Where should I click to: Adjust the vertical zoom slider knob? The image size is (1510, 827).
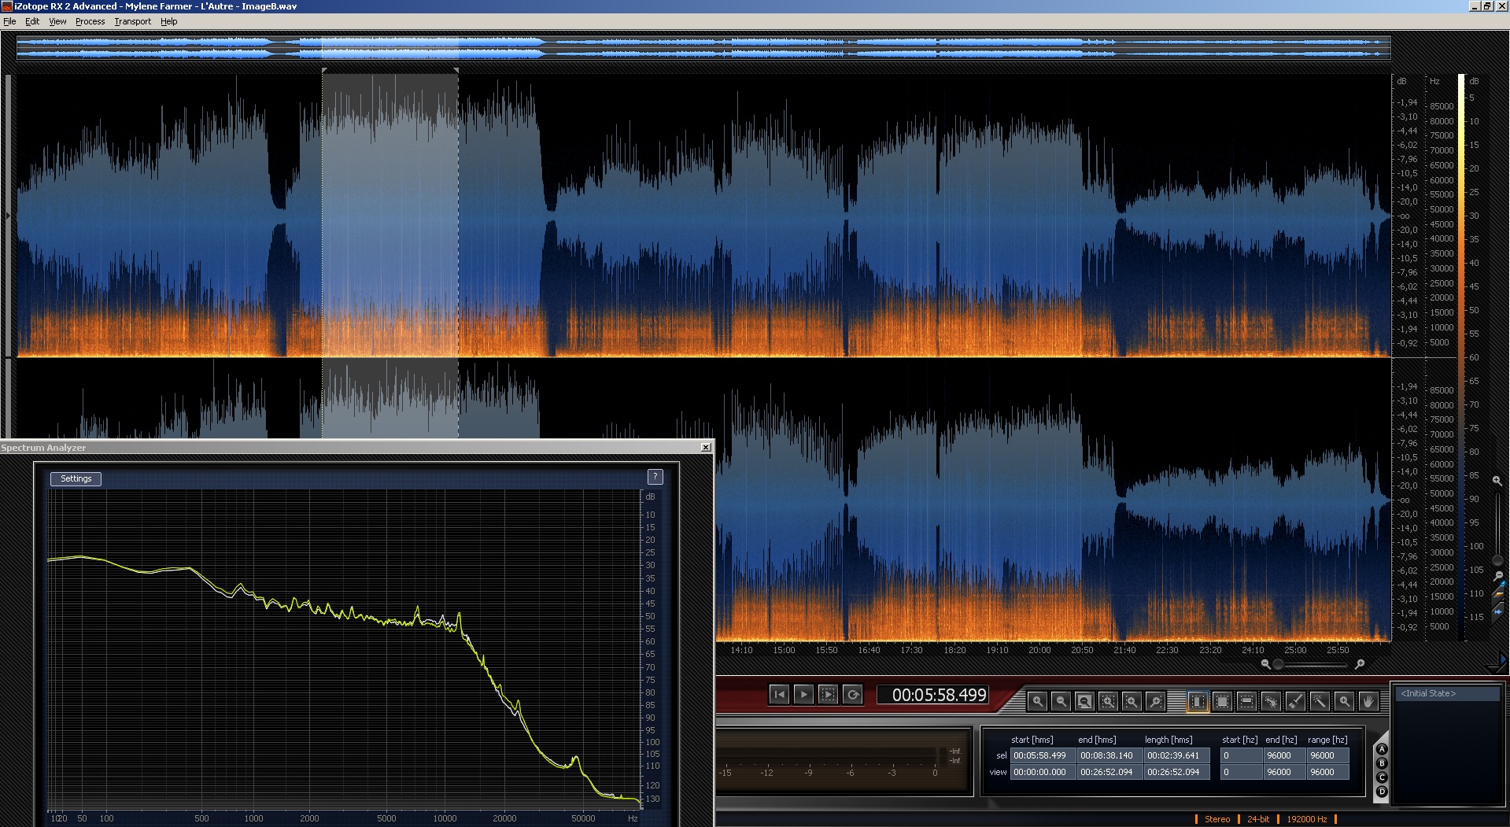[x=1497, y=560]
